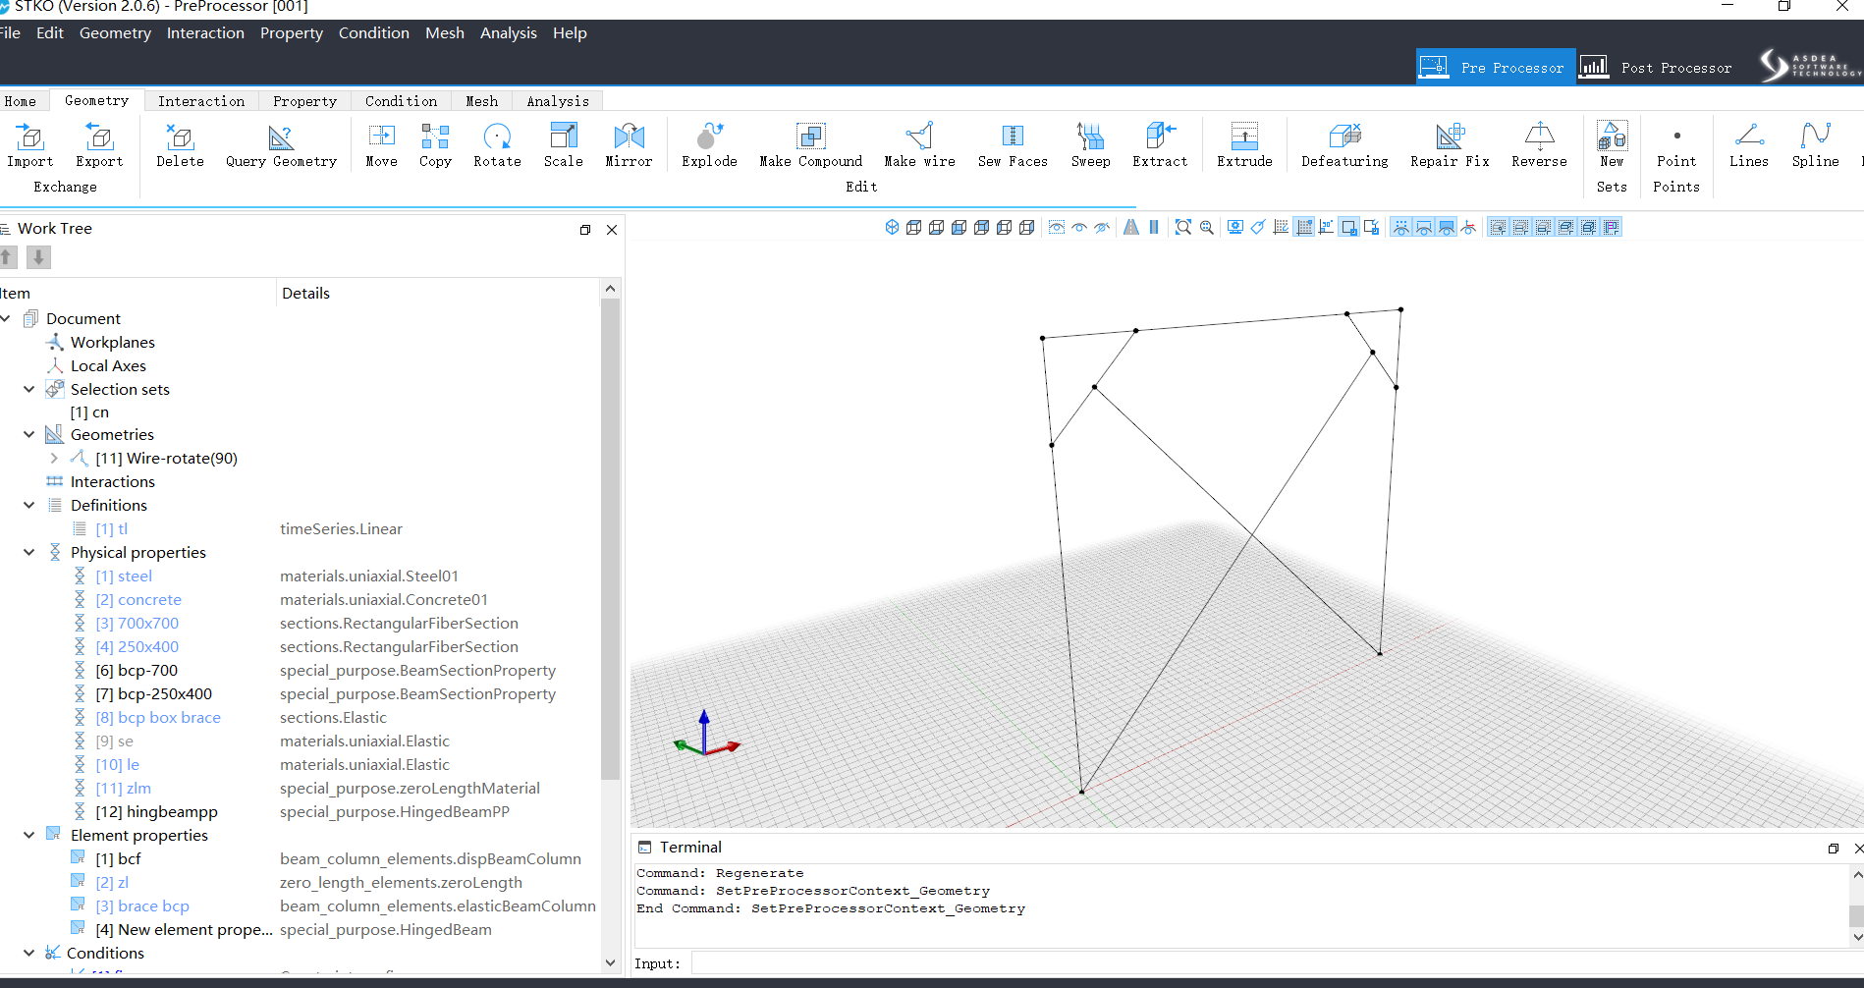Toggle the first selection filter layer button

[x=1498, y=227]
